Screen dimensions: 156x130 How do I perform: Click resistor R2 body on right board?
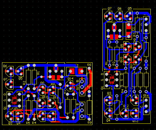pyautogui.click(x=117, y=54)
